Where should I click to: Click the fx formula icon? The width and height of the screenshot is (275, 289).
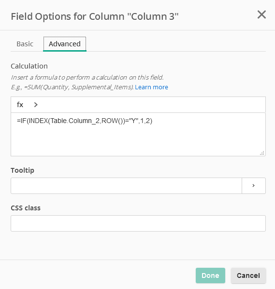(x=20, y=105)
